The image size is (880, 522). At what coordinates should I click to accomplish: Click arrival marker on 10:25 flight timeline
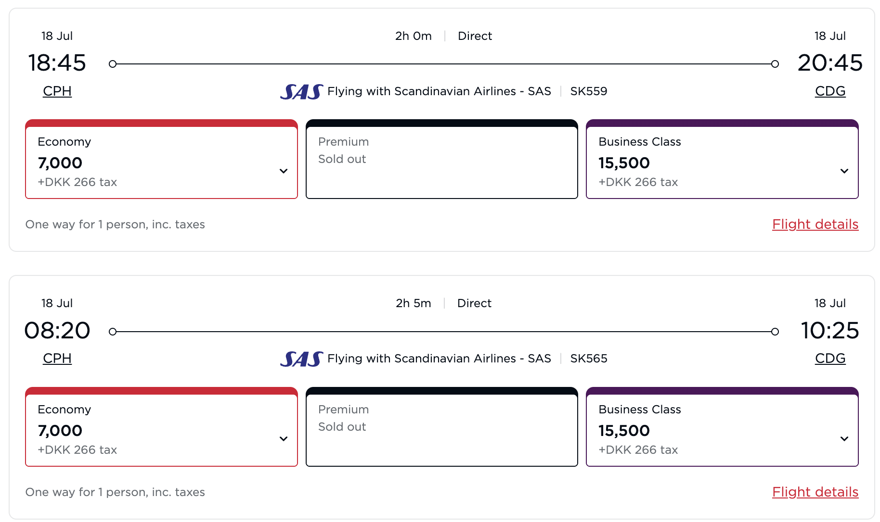[775, 332]
